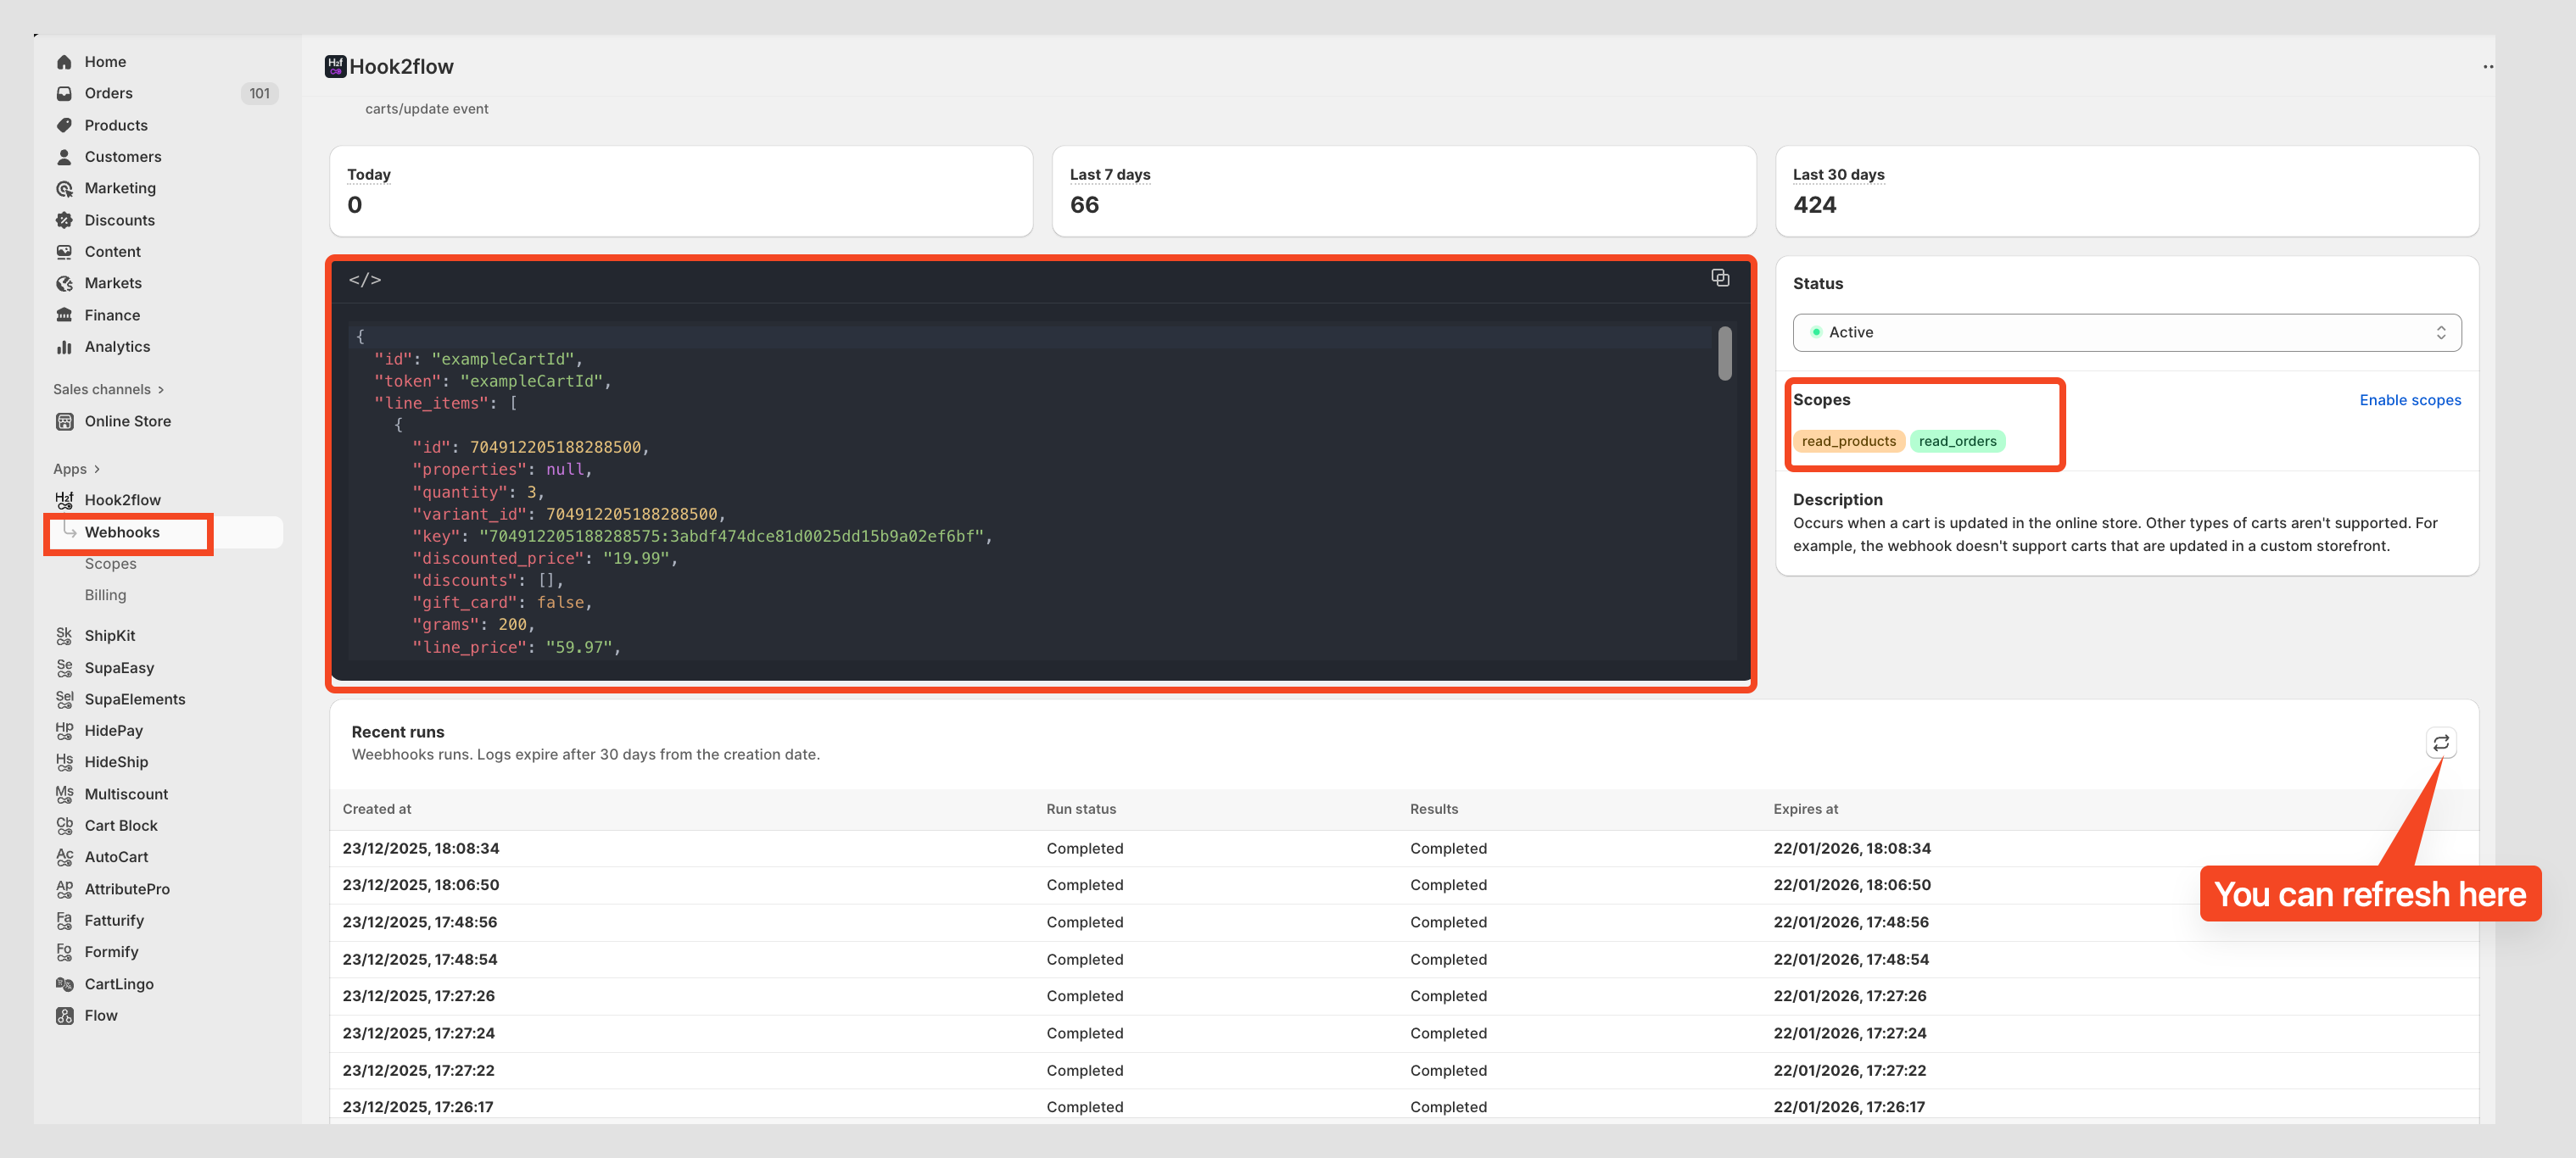
Task: Click the Enable scopes link
Action: click(2409, 399)
